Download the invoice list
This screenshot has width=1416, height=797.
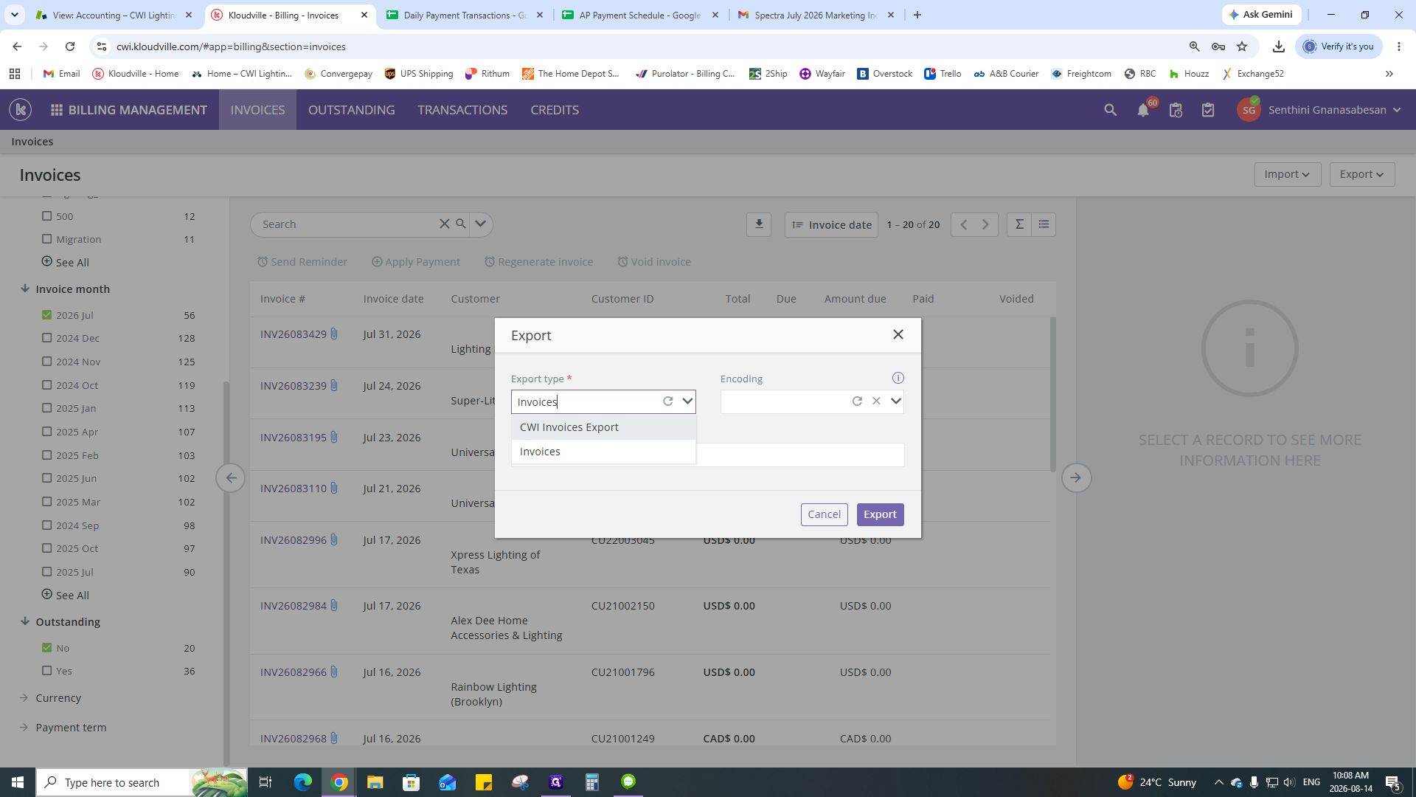pyautogui.click(x=759, y=224)
